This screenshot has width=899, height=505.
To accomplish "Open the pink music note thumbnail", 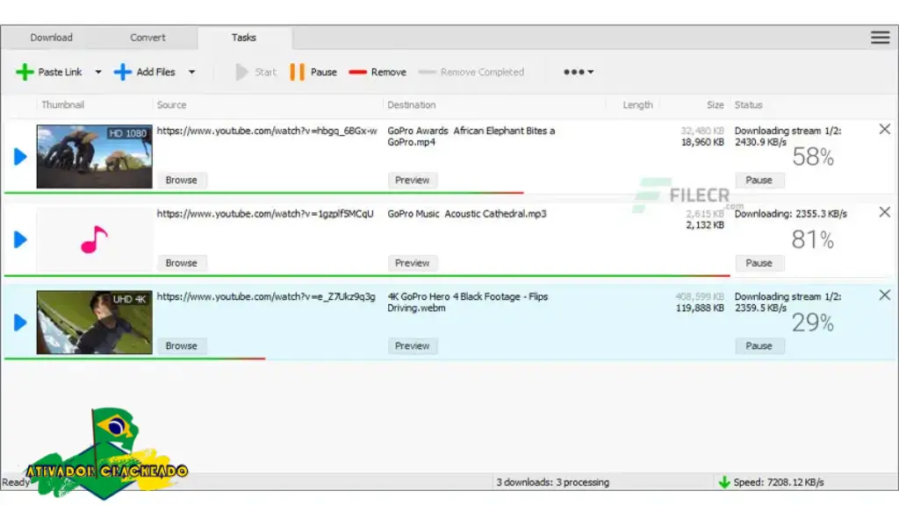I will [95, 240].
